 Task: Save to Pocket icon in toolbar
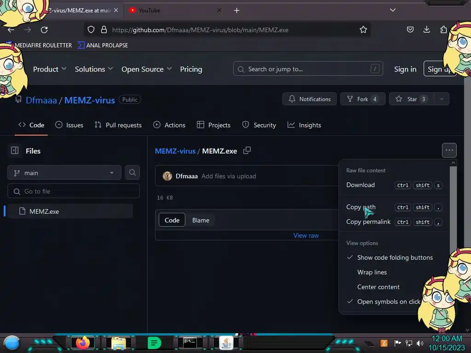tap(410, 29)
